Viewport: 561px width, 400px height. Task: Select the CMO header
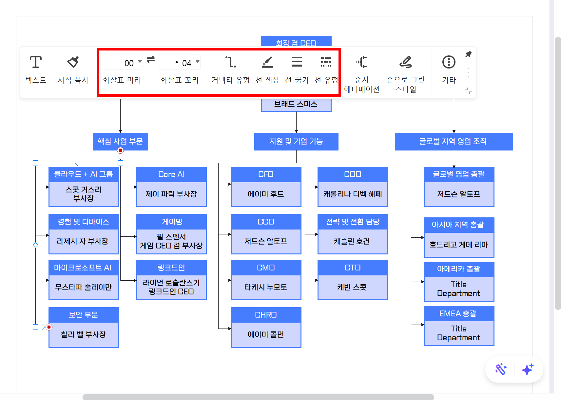[266, 268]
